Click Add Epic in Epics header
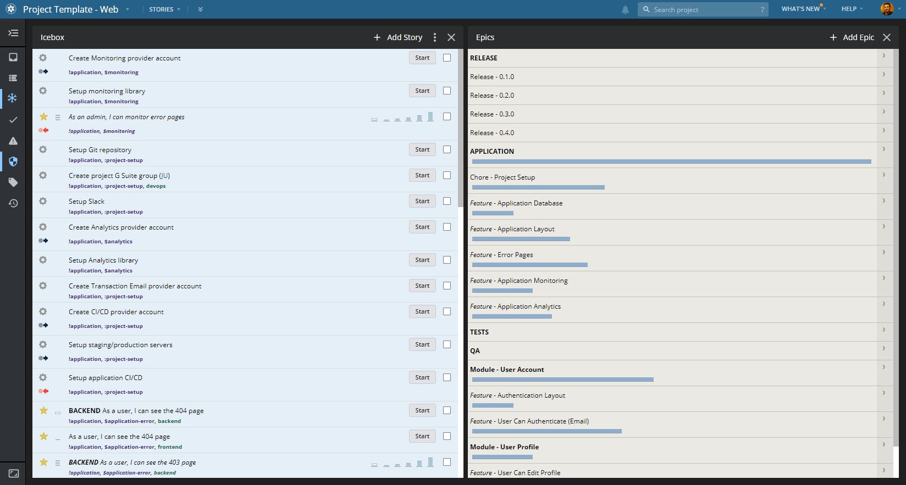The height and width of the screenshot is (485, 906). 852,37
